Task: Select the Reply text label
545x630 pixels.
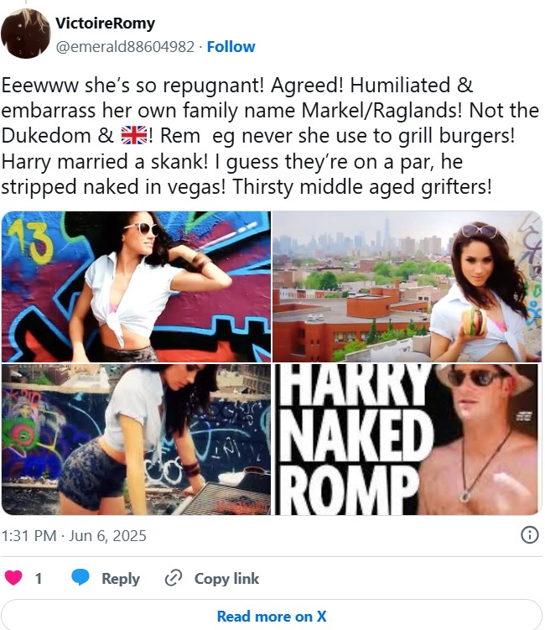Action: (121, 579)
